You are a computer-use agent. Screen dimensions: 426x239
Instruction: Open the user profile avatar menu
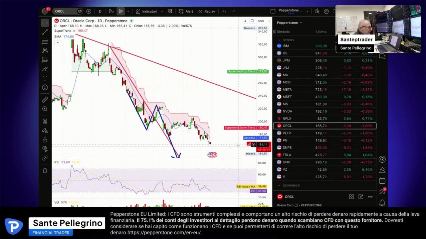tap(45, 11)
